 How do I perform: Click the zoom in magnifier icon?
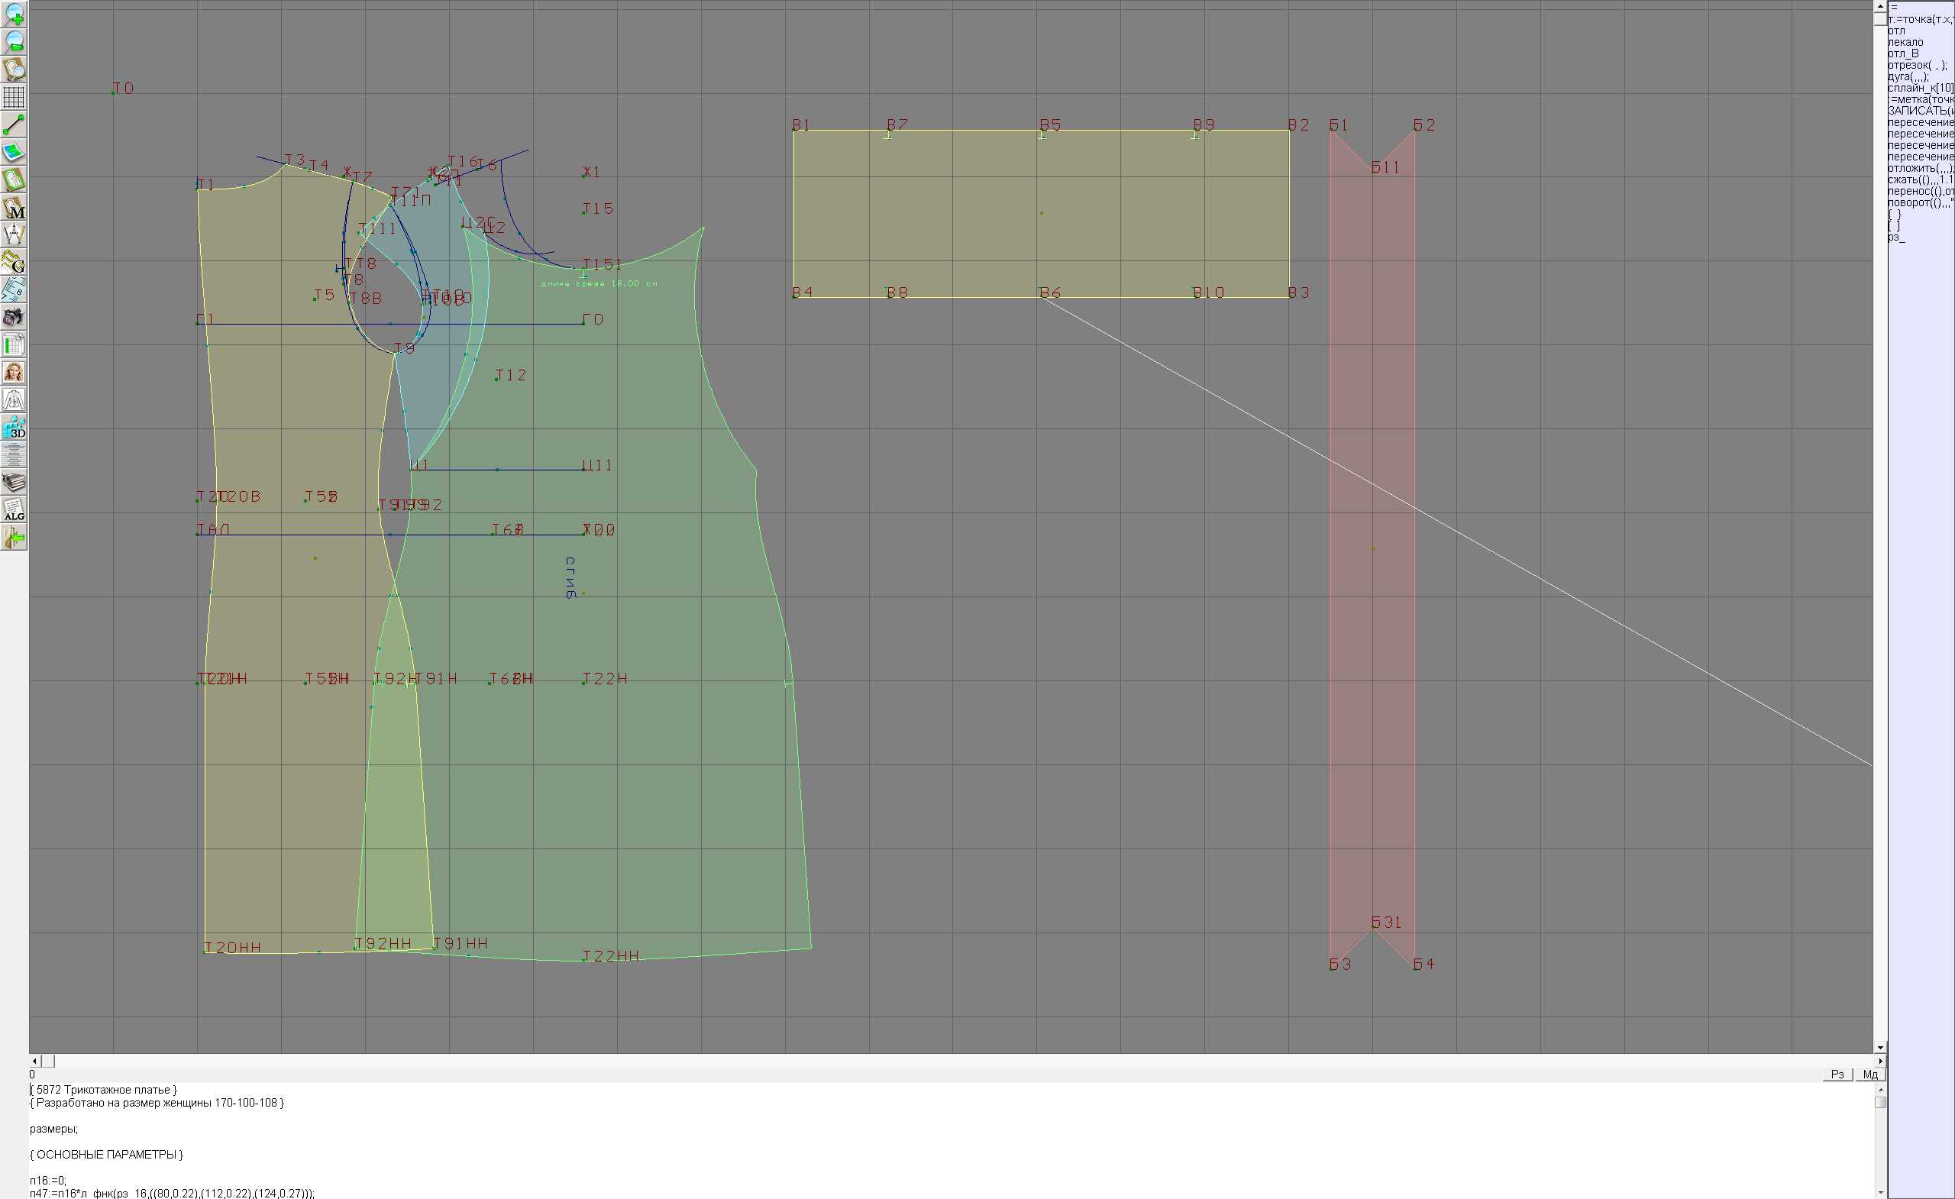pos(15,15)
